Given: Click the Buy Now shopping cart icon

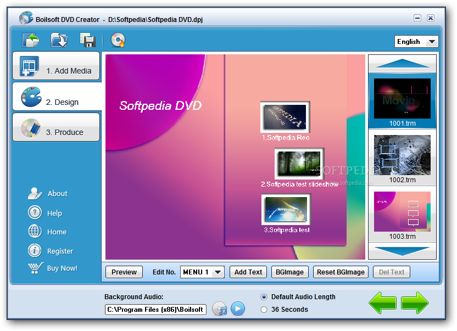Looking at the screenshot, I should (36, 268).
